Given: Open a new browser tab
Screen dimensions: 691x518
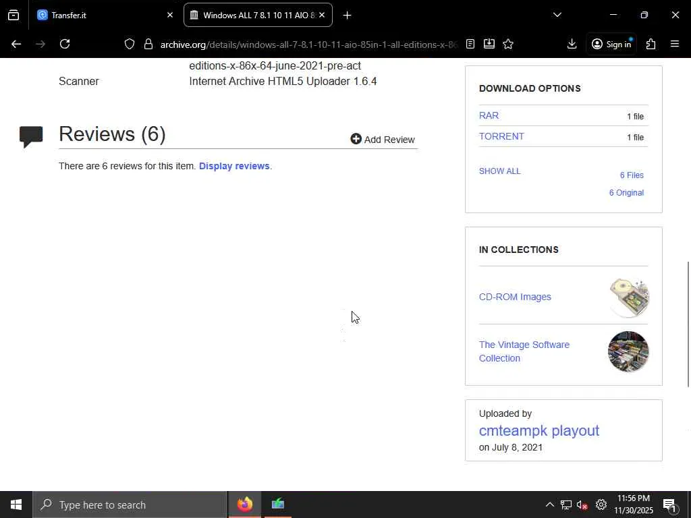Looking at the screenshot, I should 347,16.
